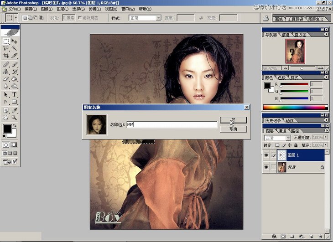Select the History Brush tool

tap(14, 72)
